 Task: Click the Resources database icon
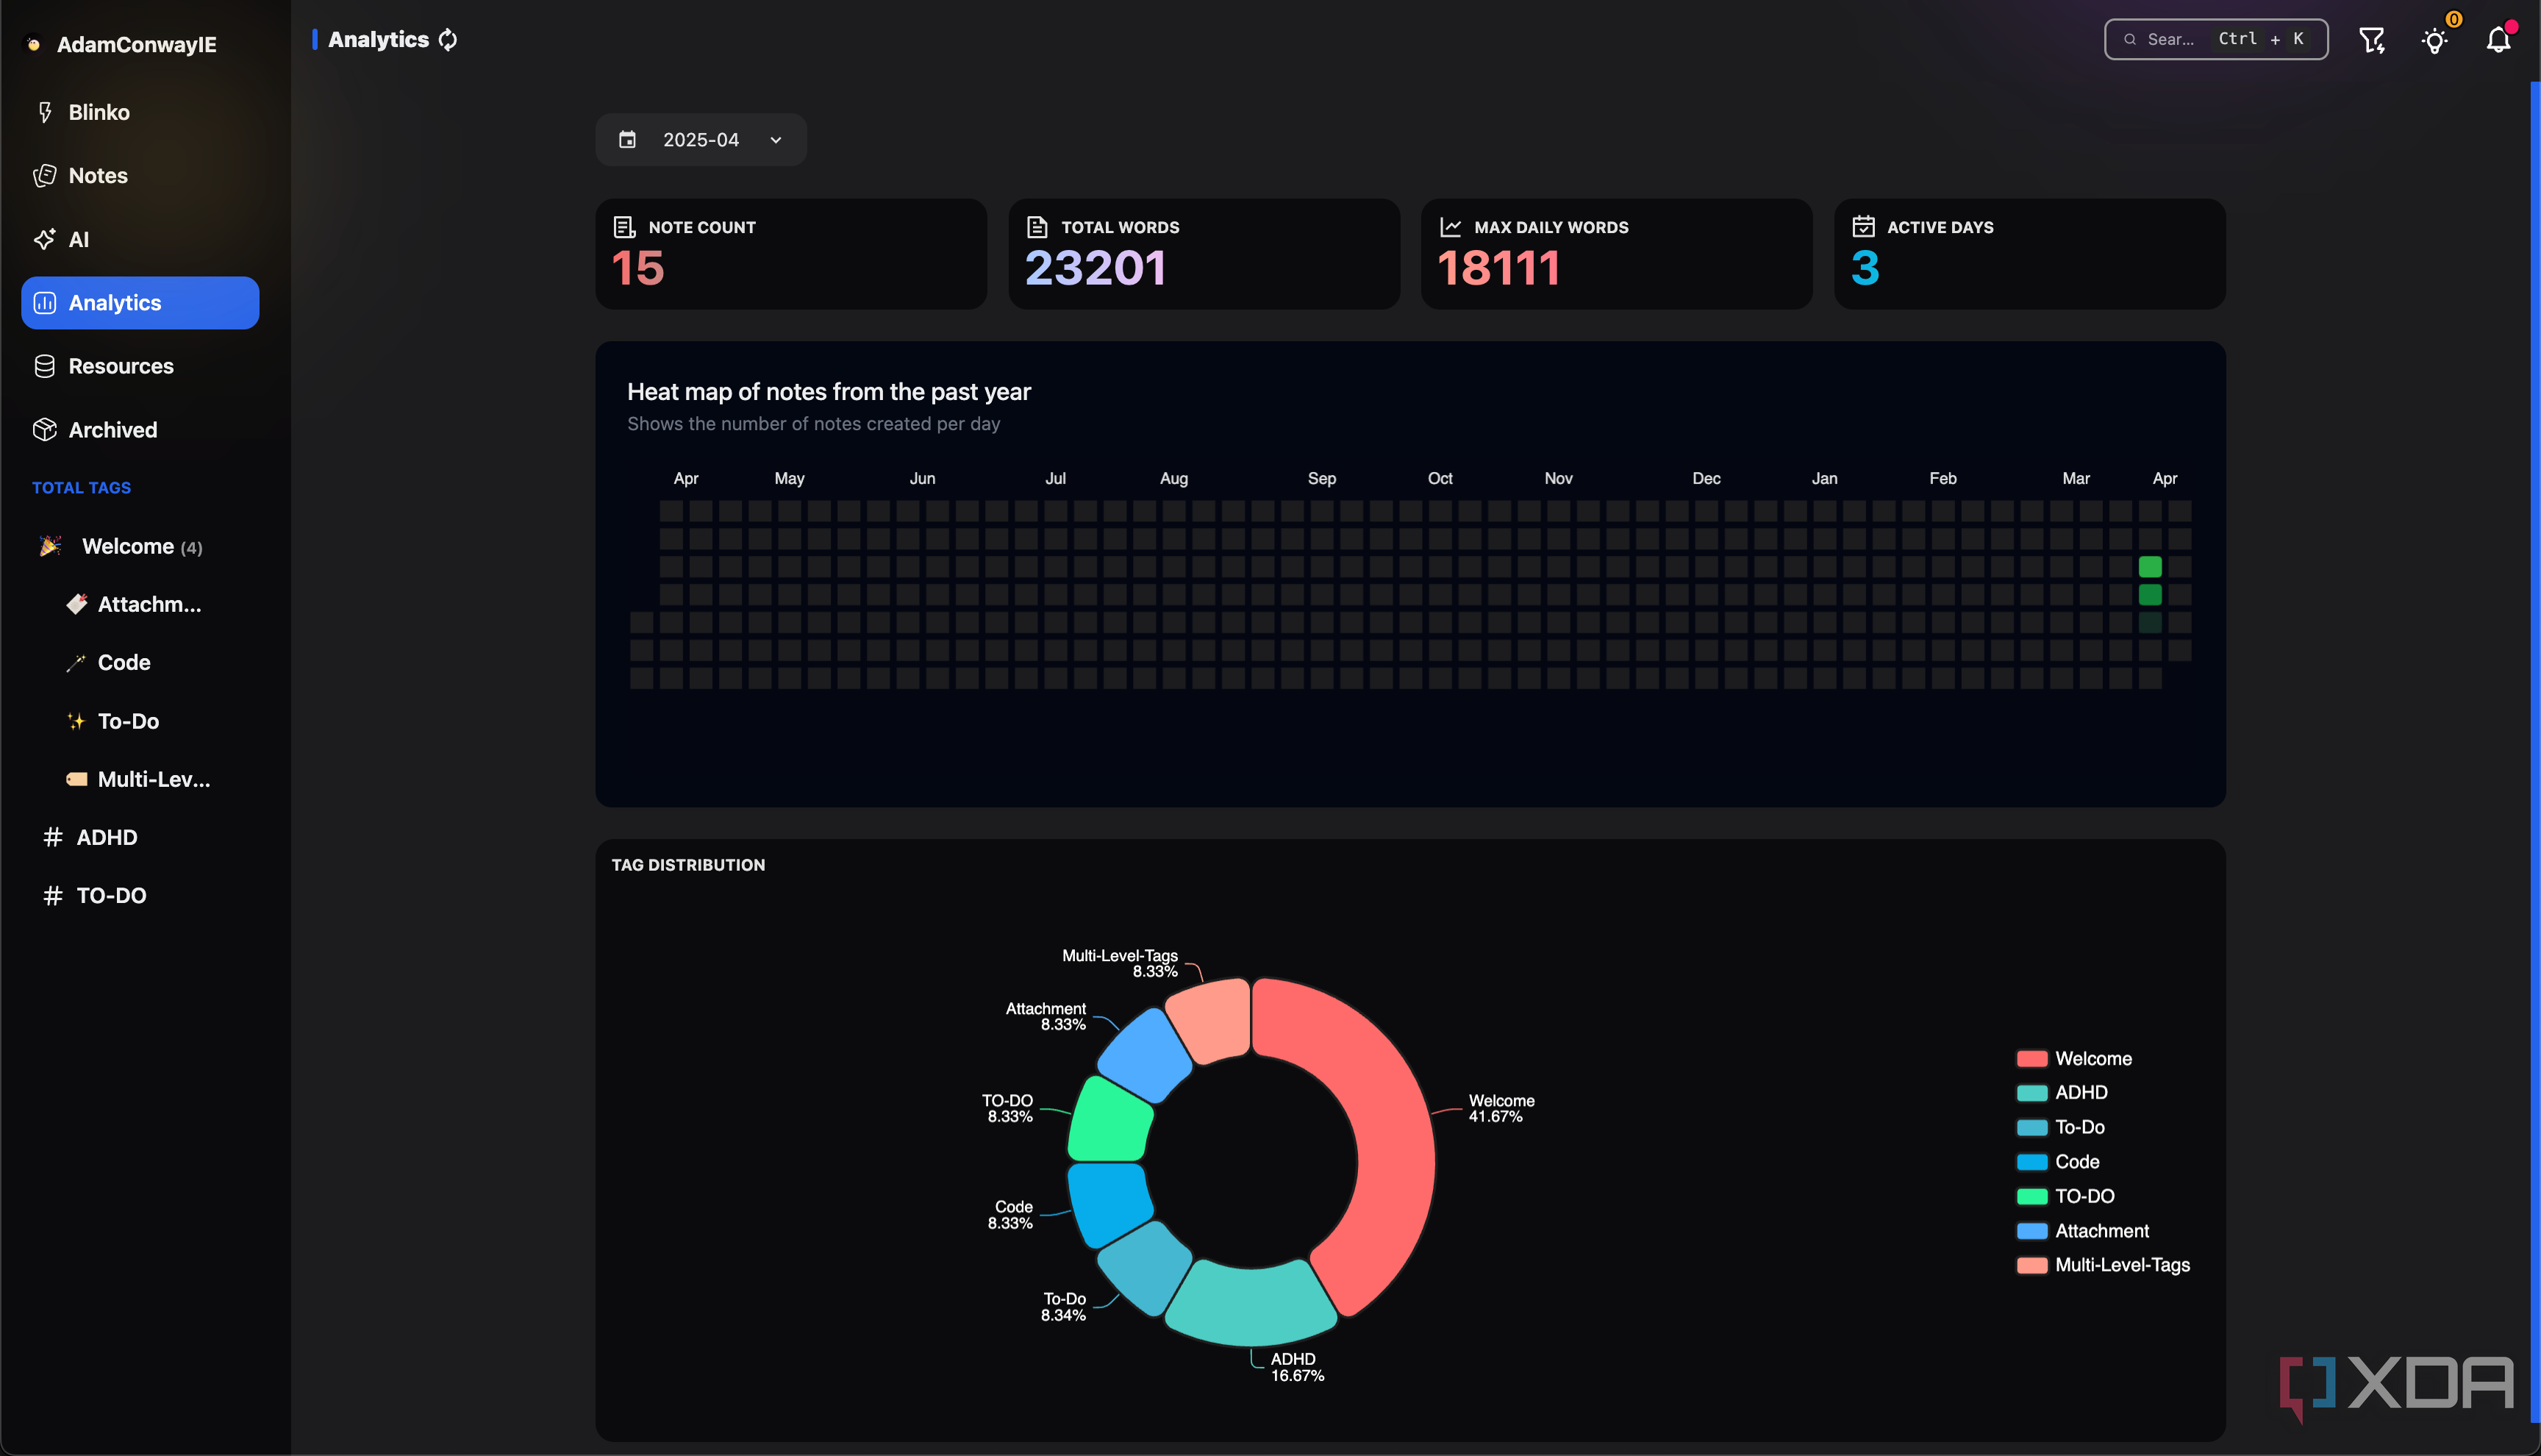click(x=45, y=366)
